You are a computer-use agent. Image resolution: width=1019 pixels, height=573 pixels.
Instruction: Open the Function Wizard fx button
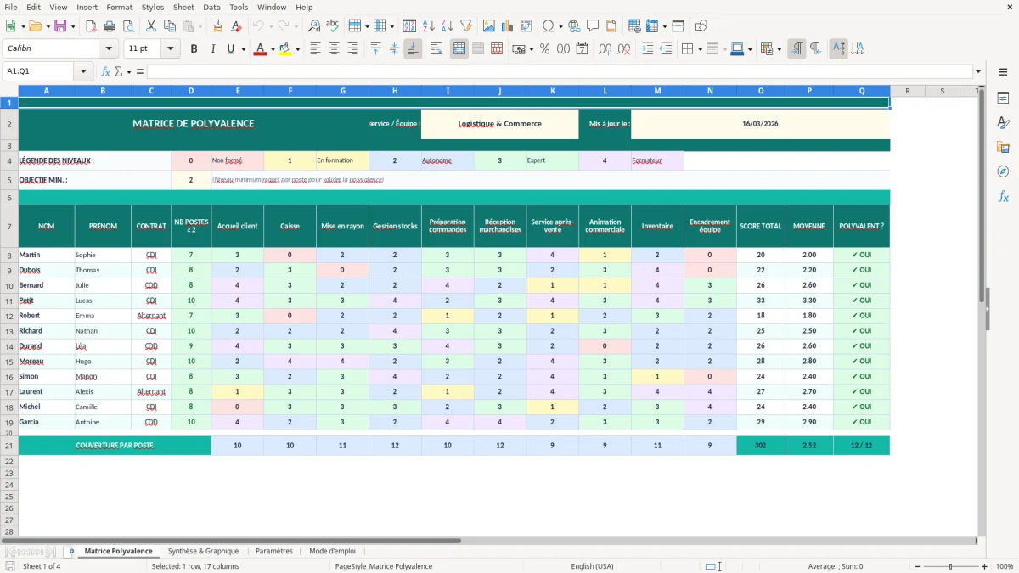tap(105, 71)
